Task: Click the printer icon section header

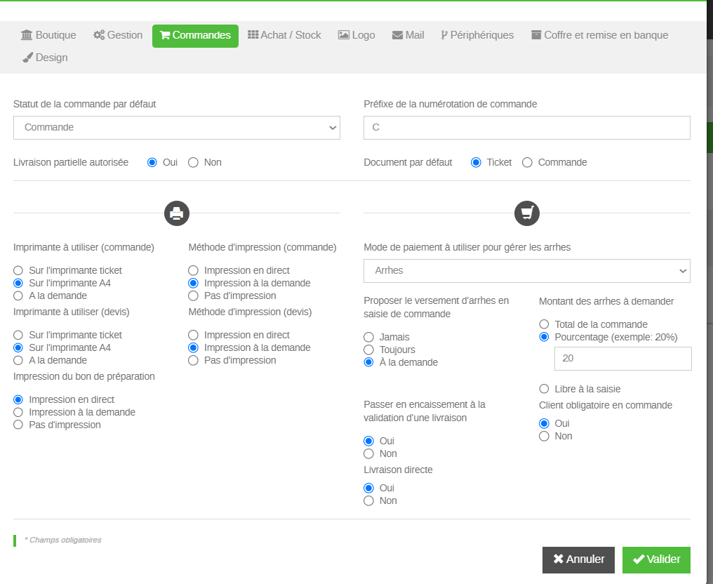Action: coord(177,213)
